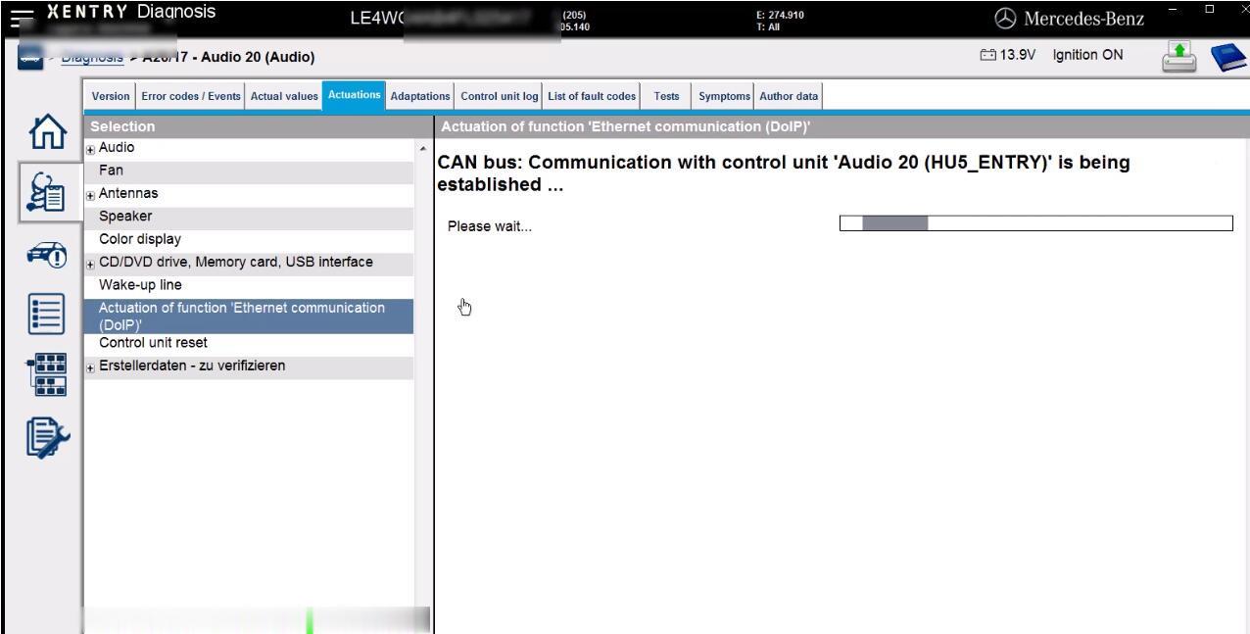The height and width of the screenshot is (634, 1250).
Task: Select Fan in the Selection list
Action: [249, 171]
